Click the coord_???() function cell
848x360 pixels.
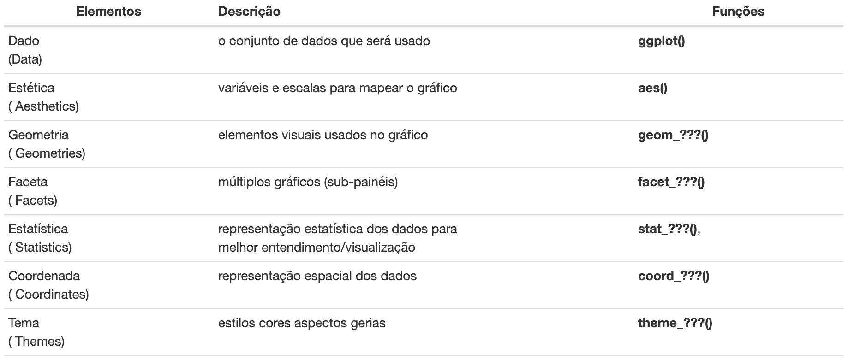point(674,276)
